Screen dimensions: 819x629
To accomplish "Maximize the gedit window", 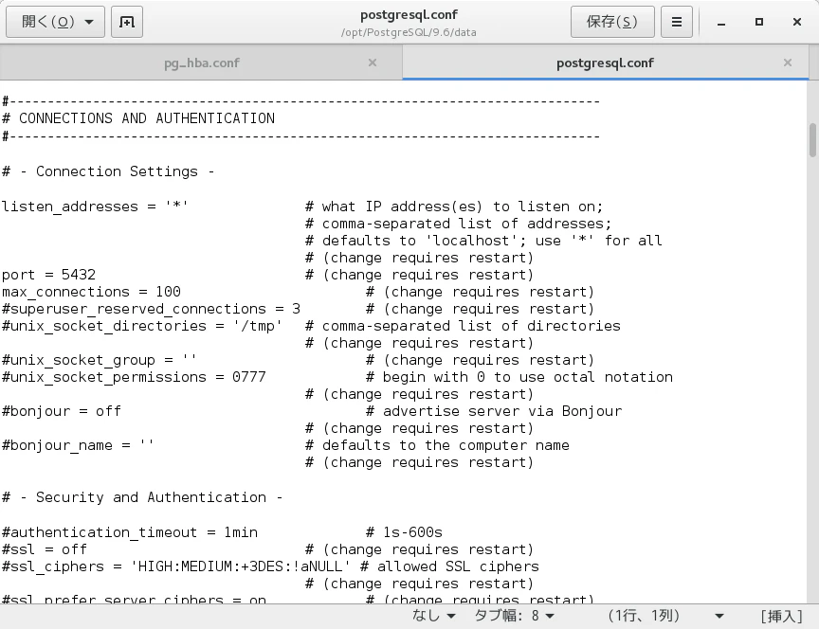I will [x=759, y=22].
